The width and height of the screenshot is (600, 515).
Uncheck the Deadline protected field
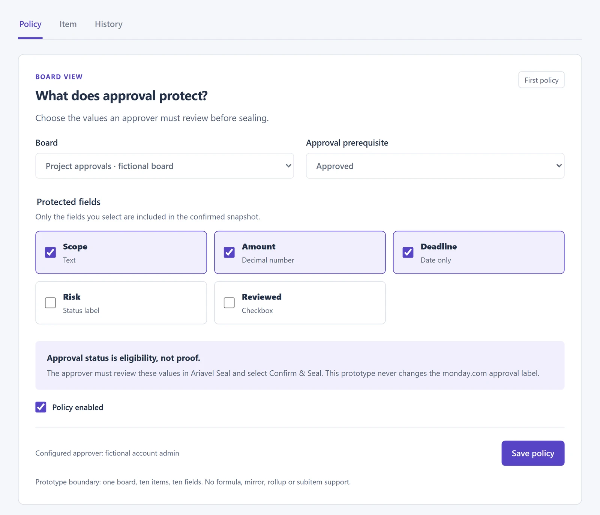(408, 252)
